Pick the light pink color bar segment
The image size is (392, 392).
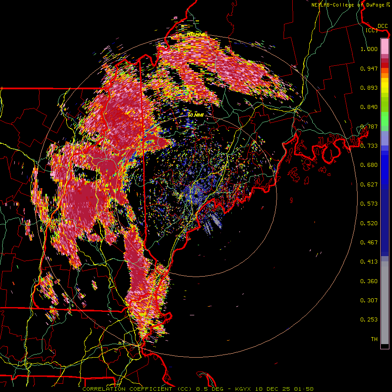[x=385, y=47]
